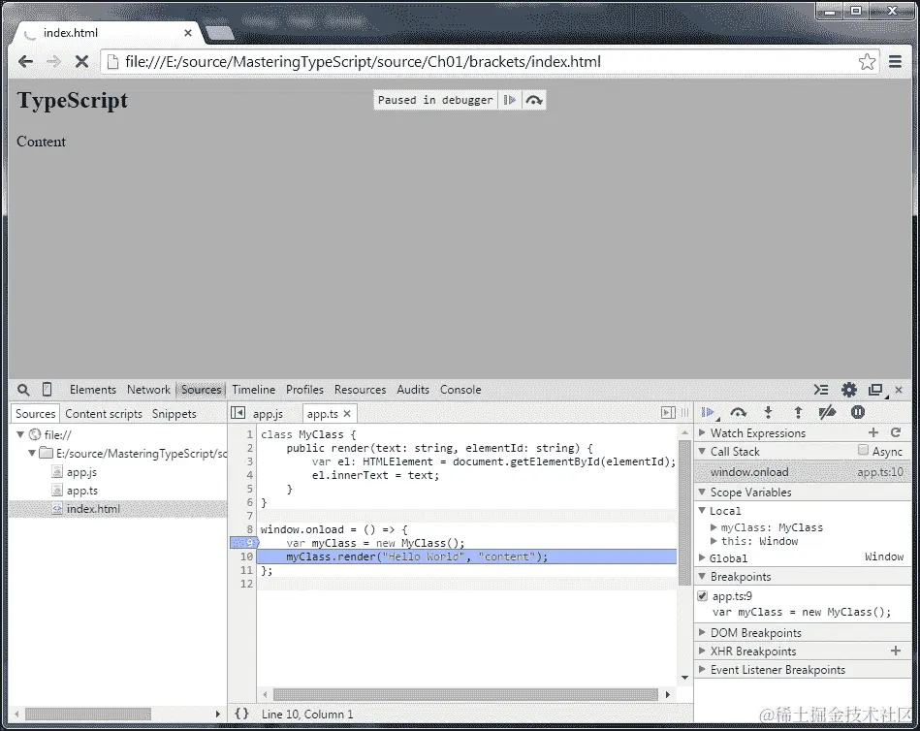This screenshot has width=920, height=731.
Task: Bookmark the page with the star icon
Action: click(x=867, y=62)
